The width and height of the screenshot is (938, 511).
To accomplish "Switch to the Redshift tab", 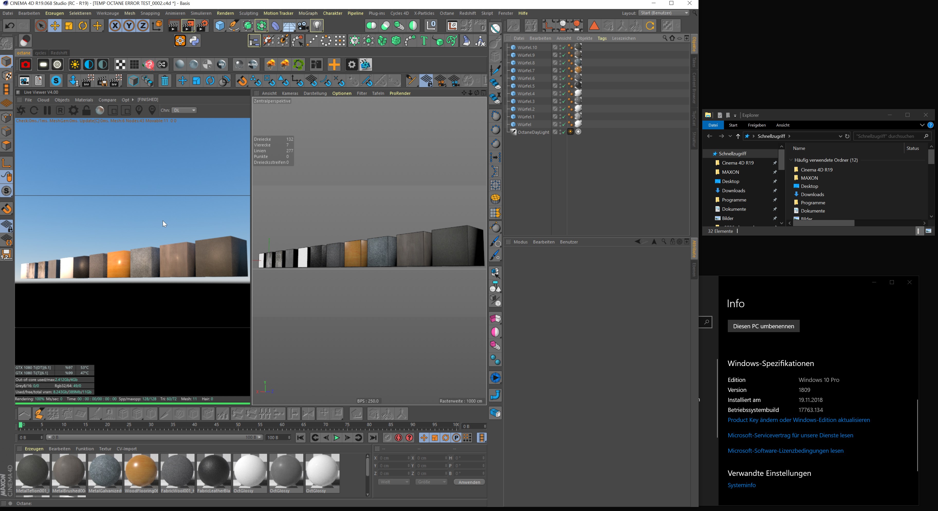I will pos(59,53).
